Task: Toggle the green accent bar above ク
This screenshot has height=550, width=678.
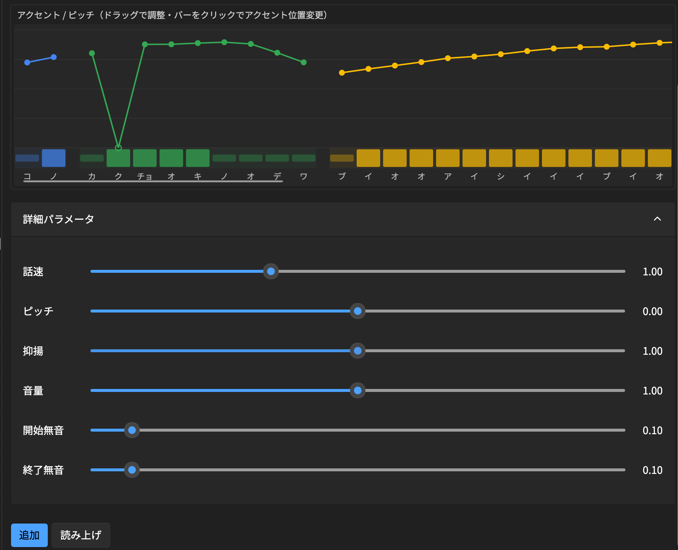Action: tap(118, 159)
